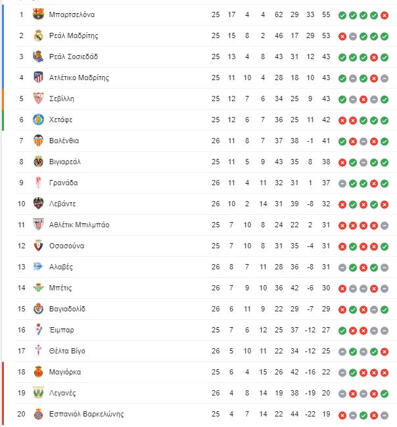Screen dimensions: 397x427
Task: Click the Έιμπαρ team name
Action: pyautogui.click(x=61, y=330)
